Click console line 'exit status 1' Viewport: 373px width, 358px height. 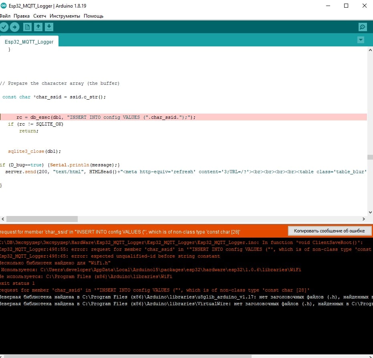17,284
